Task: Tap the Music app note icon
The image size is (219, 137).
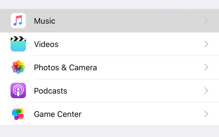Action: point(18,21)
